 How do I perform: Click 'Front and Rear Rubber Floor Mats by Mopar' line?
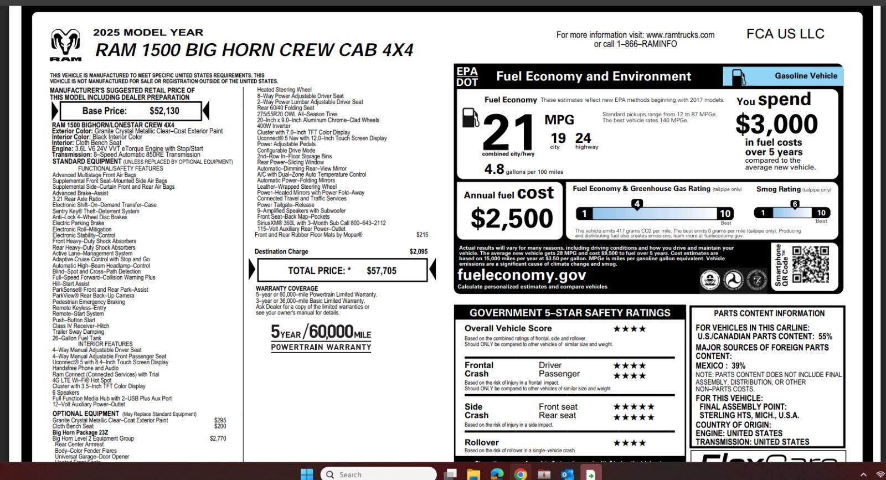point(341,235)
